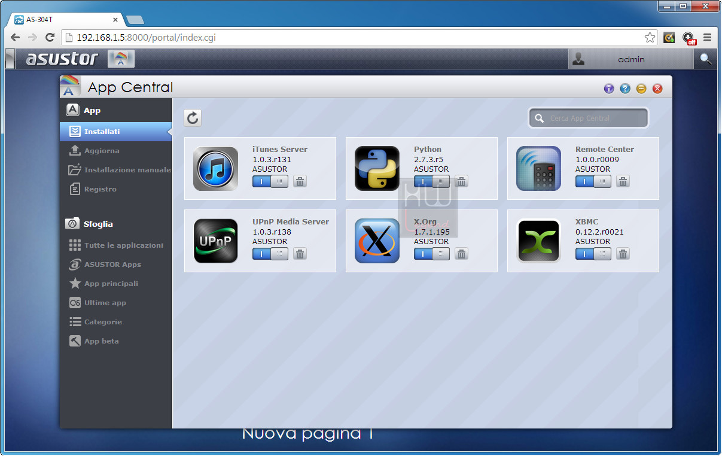Viewport: 722px width, 456px height.
Task: Click the App Central info icon
Action: 609,89
